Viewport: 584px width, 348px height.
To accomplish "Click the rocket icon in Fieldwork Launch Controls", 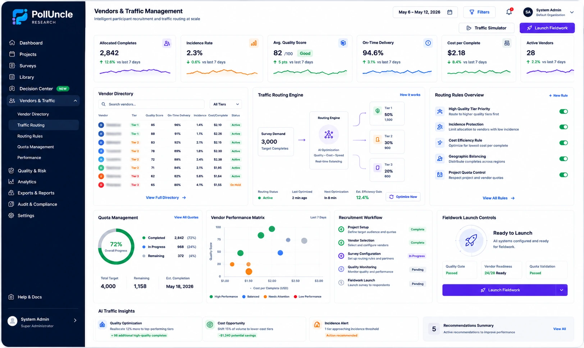I will (x=471, y=240).
